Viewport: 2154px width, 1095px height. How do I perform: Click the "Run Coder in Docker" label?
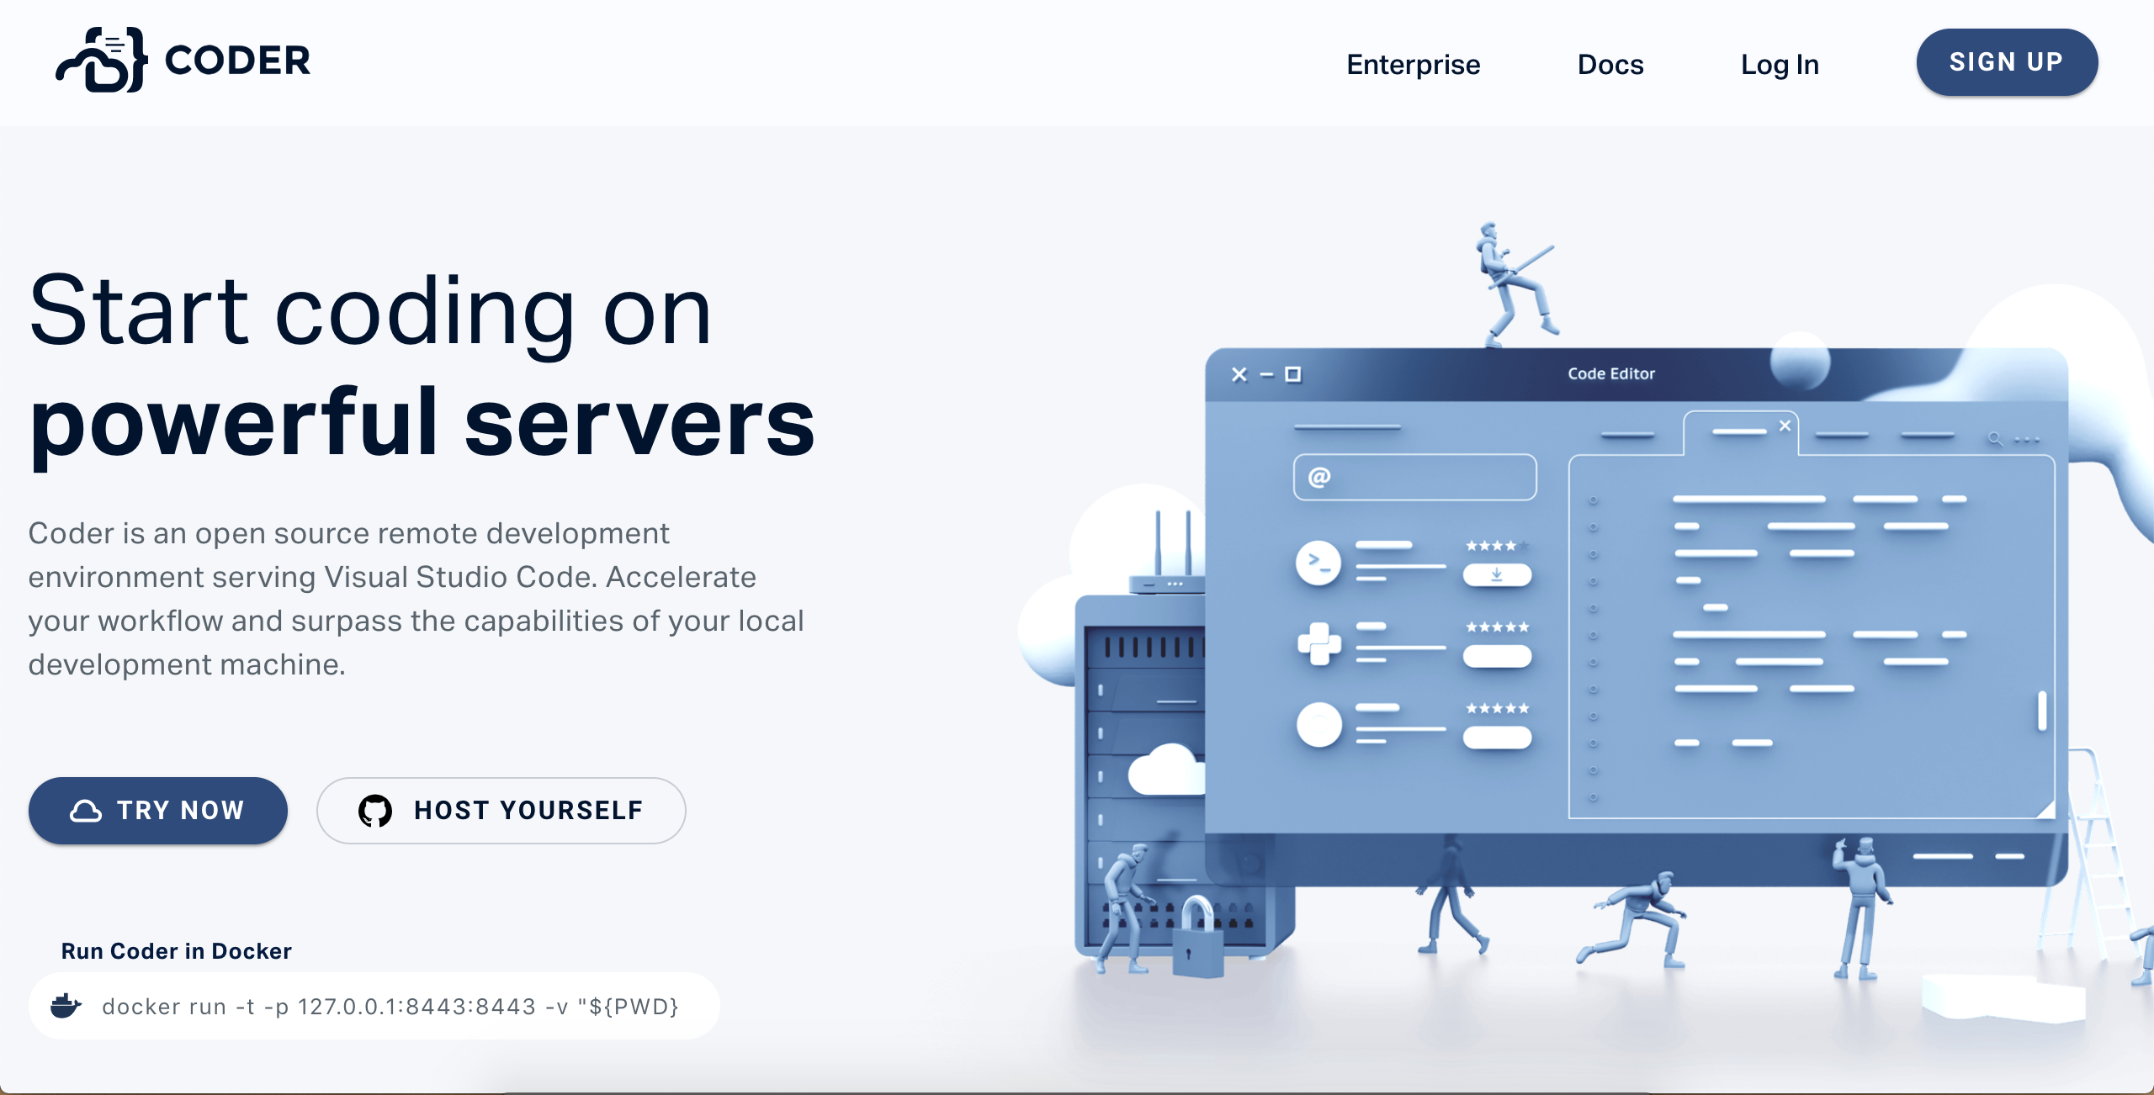[x=177, y=950]
